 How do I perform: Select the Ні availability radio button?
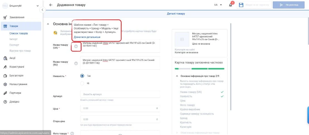[x=82, y=83]
